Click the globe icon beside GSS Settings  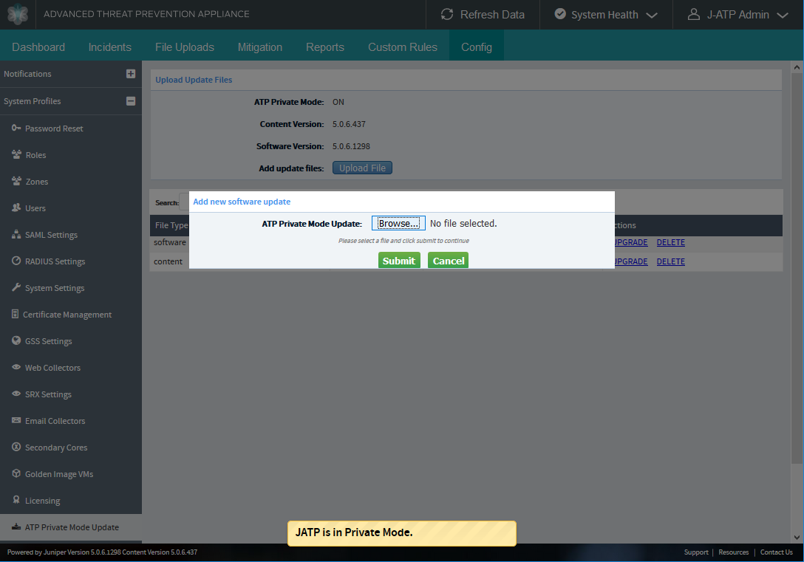click(x=16, y=340)
